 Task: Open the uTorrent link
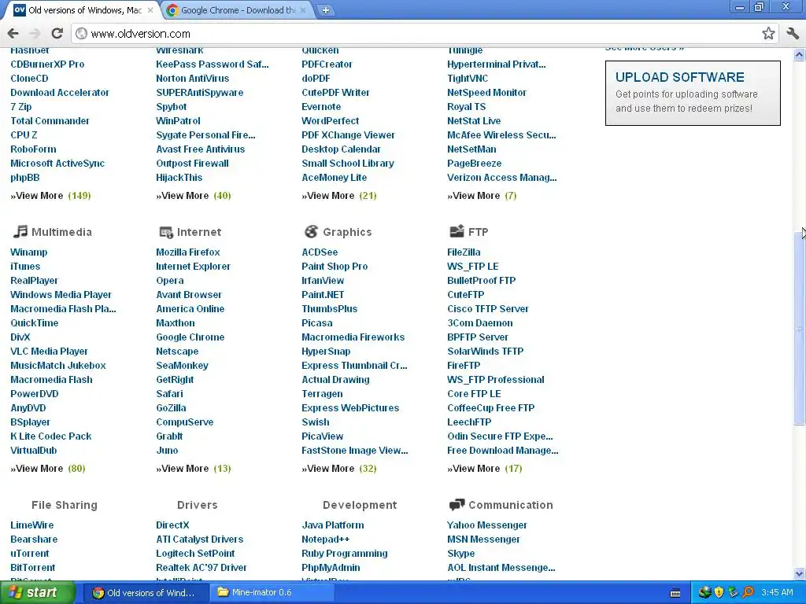click(30, 554)
